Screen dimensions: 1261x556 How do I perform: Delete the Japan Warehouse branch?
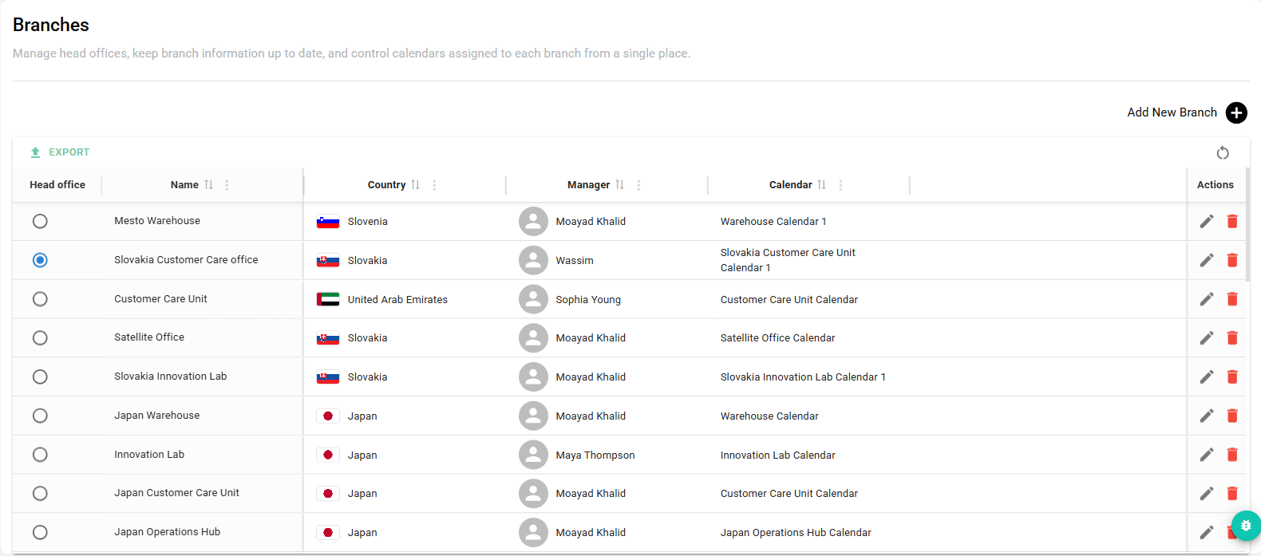(x=1232, y=416)
